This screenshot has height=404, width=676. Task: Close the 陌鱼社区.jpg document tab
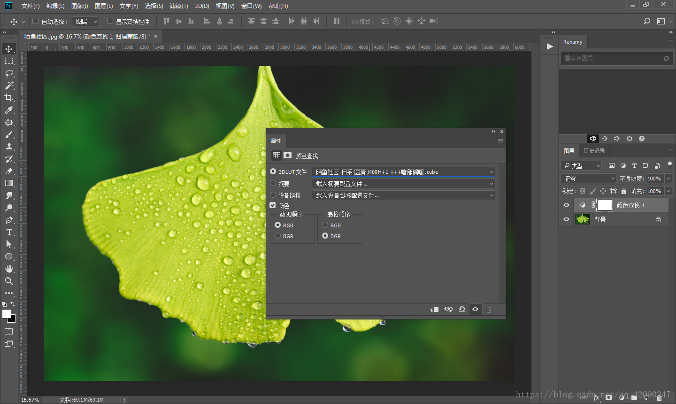[156, 36]
